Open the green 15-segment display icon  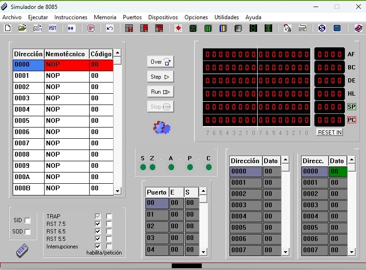coord(268,28)
